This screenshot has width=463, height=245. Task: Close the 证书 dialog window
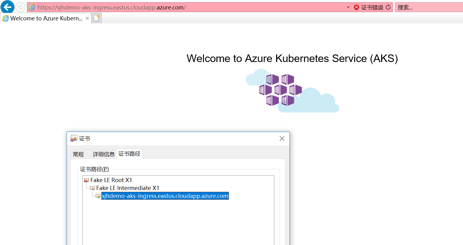pyautogui.click(x=282, y=138)
